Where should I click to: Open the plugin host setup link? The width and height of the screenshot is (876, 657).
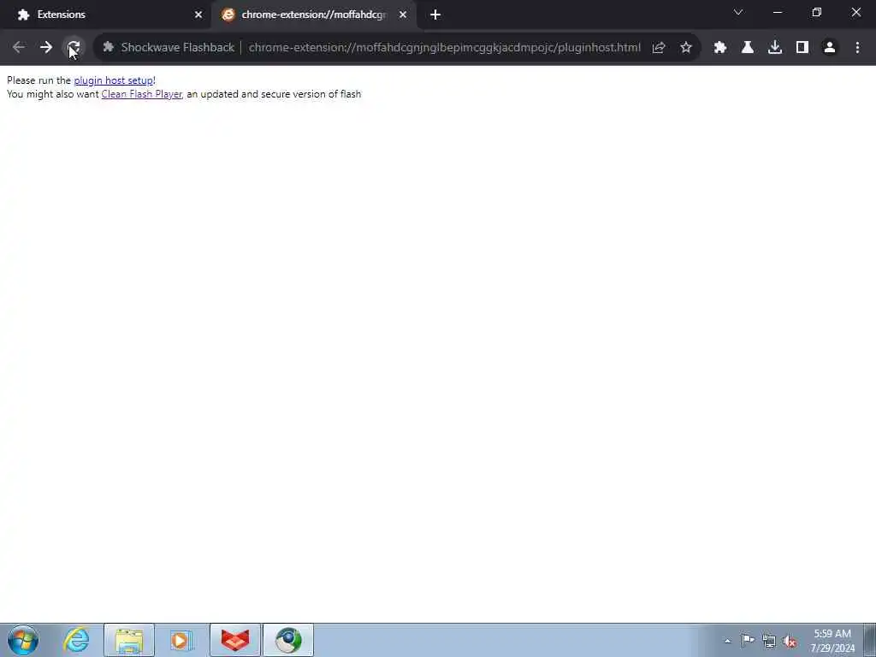pos(114,80)
